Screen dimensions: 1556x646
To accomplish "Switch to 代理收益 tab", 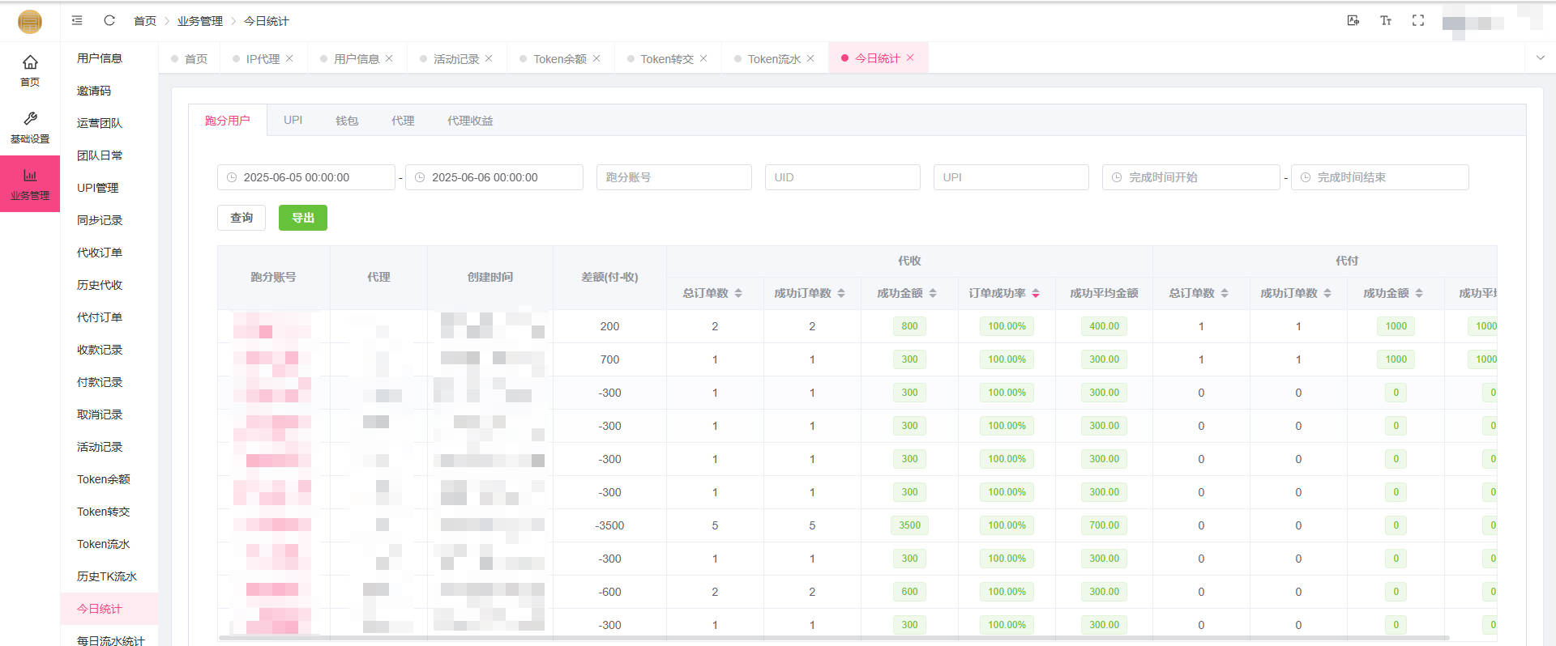I will tap(470, 121).
